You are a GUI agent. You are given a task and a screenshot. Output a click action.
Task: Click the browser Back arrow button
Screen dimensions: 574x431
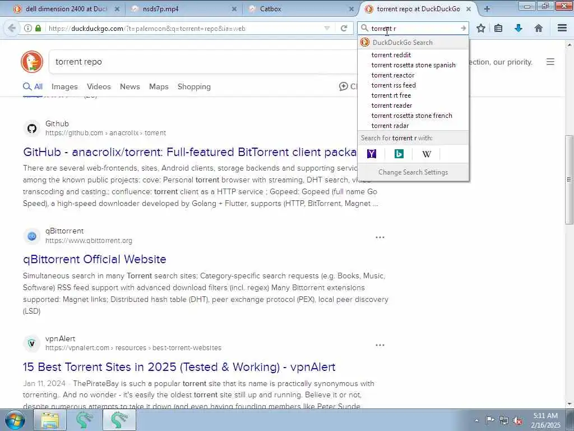pos(12,28)
